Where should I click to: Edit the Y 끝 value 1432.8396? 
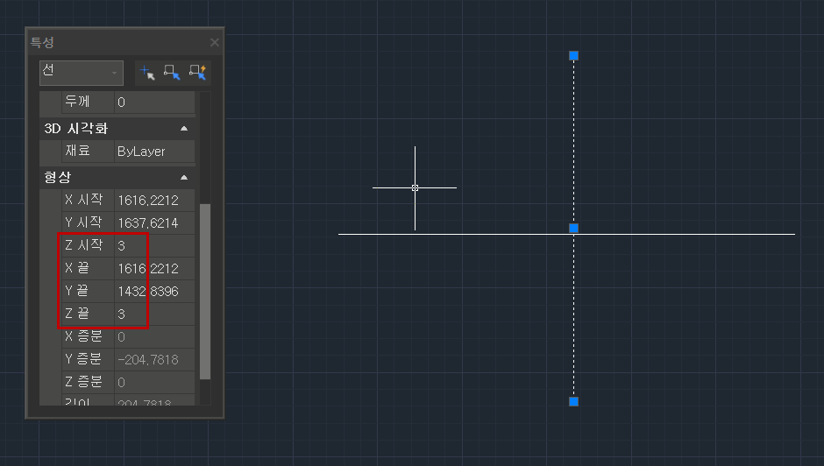[154, 291]
